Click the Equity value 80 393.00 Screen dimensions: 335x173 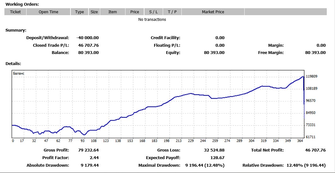pyautogui.click(x=214, y=53)
